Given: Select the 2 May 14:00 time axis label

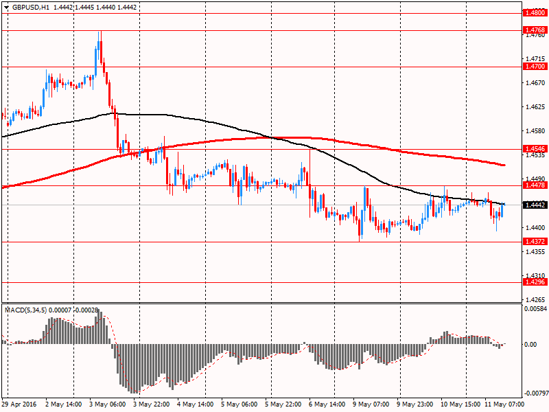Looking at the screenshot, I should click(x=64, y=404).
